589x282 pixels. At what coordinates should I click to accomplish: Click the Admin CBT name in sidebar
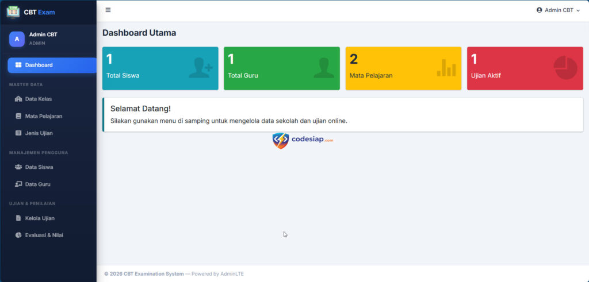pyautogui.click(x=43, y=34)
